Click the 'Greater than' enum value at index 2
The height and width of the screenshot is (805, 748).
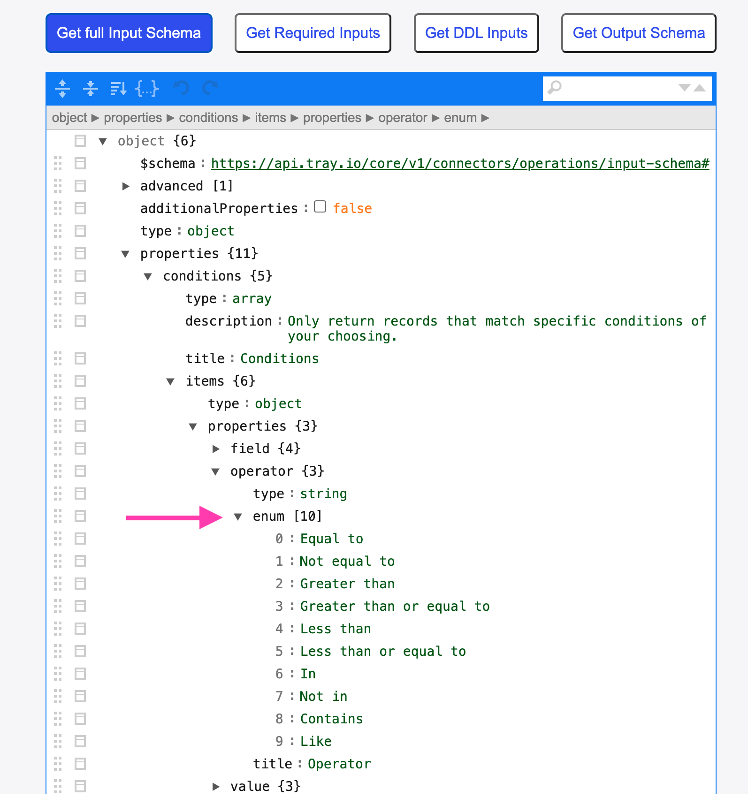(347, 584)
